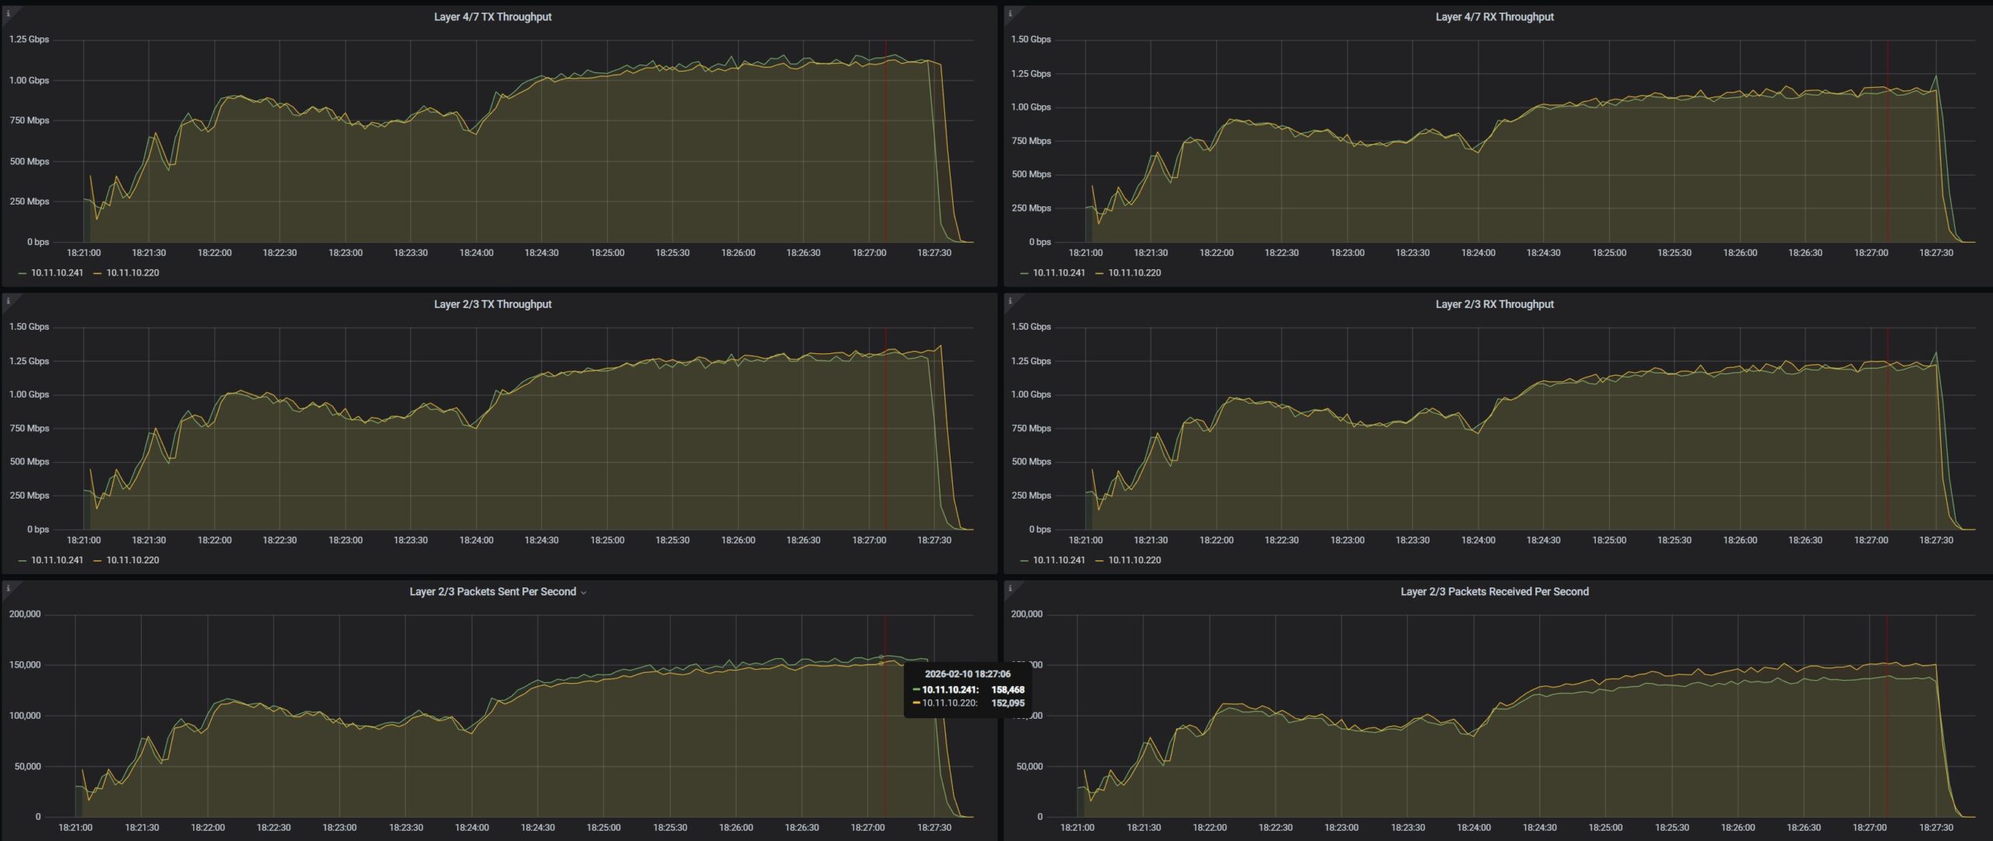The image size is (1993, 841).
Task: Open Layer 4/7 TX Throughput panel title menu
Action: click(492, 17)
